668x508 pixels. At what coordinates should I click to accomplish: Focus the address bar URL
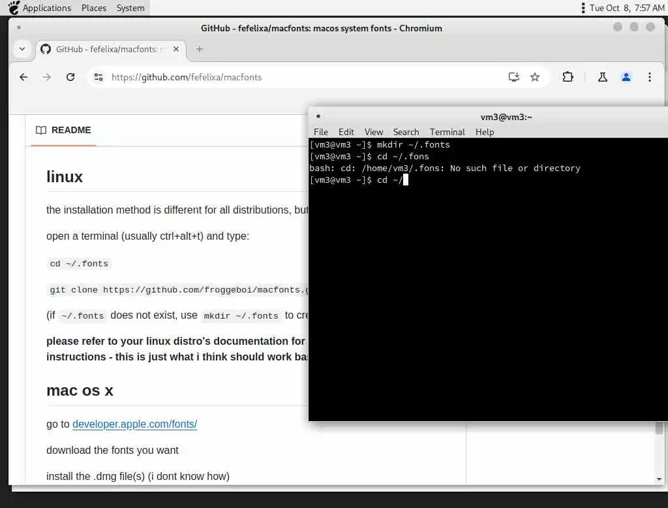187,77
